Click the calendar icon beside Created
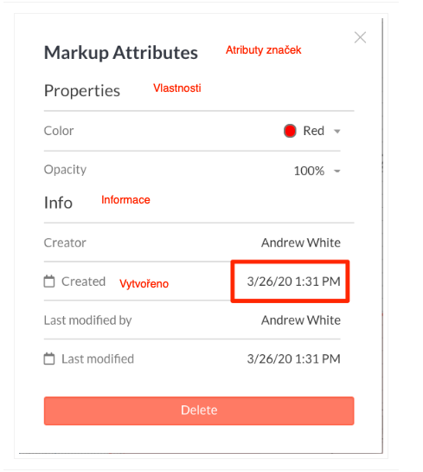 (x=49, y=281)
